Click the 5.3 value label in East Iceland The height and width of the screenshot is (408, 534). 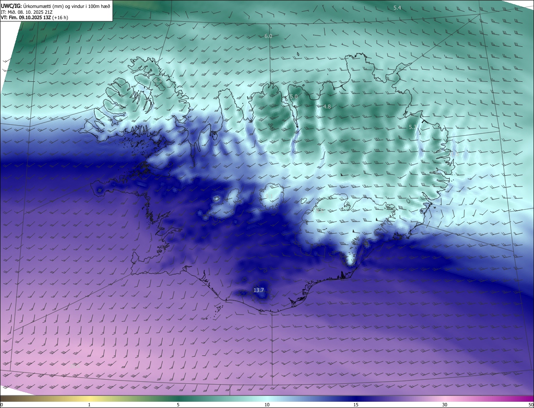pyautogui.click(x=412, y=127)
